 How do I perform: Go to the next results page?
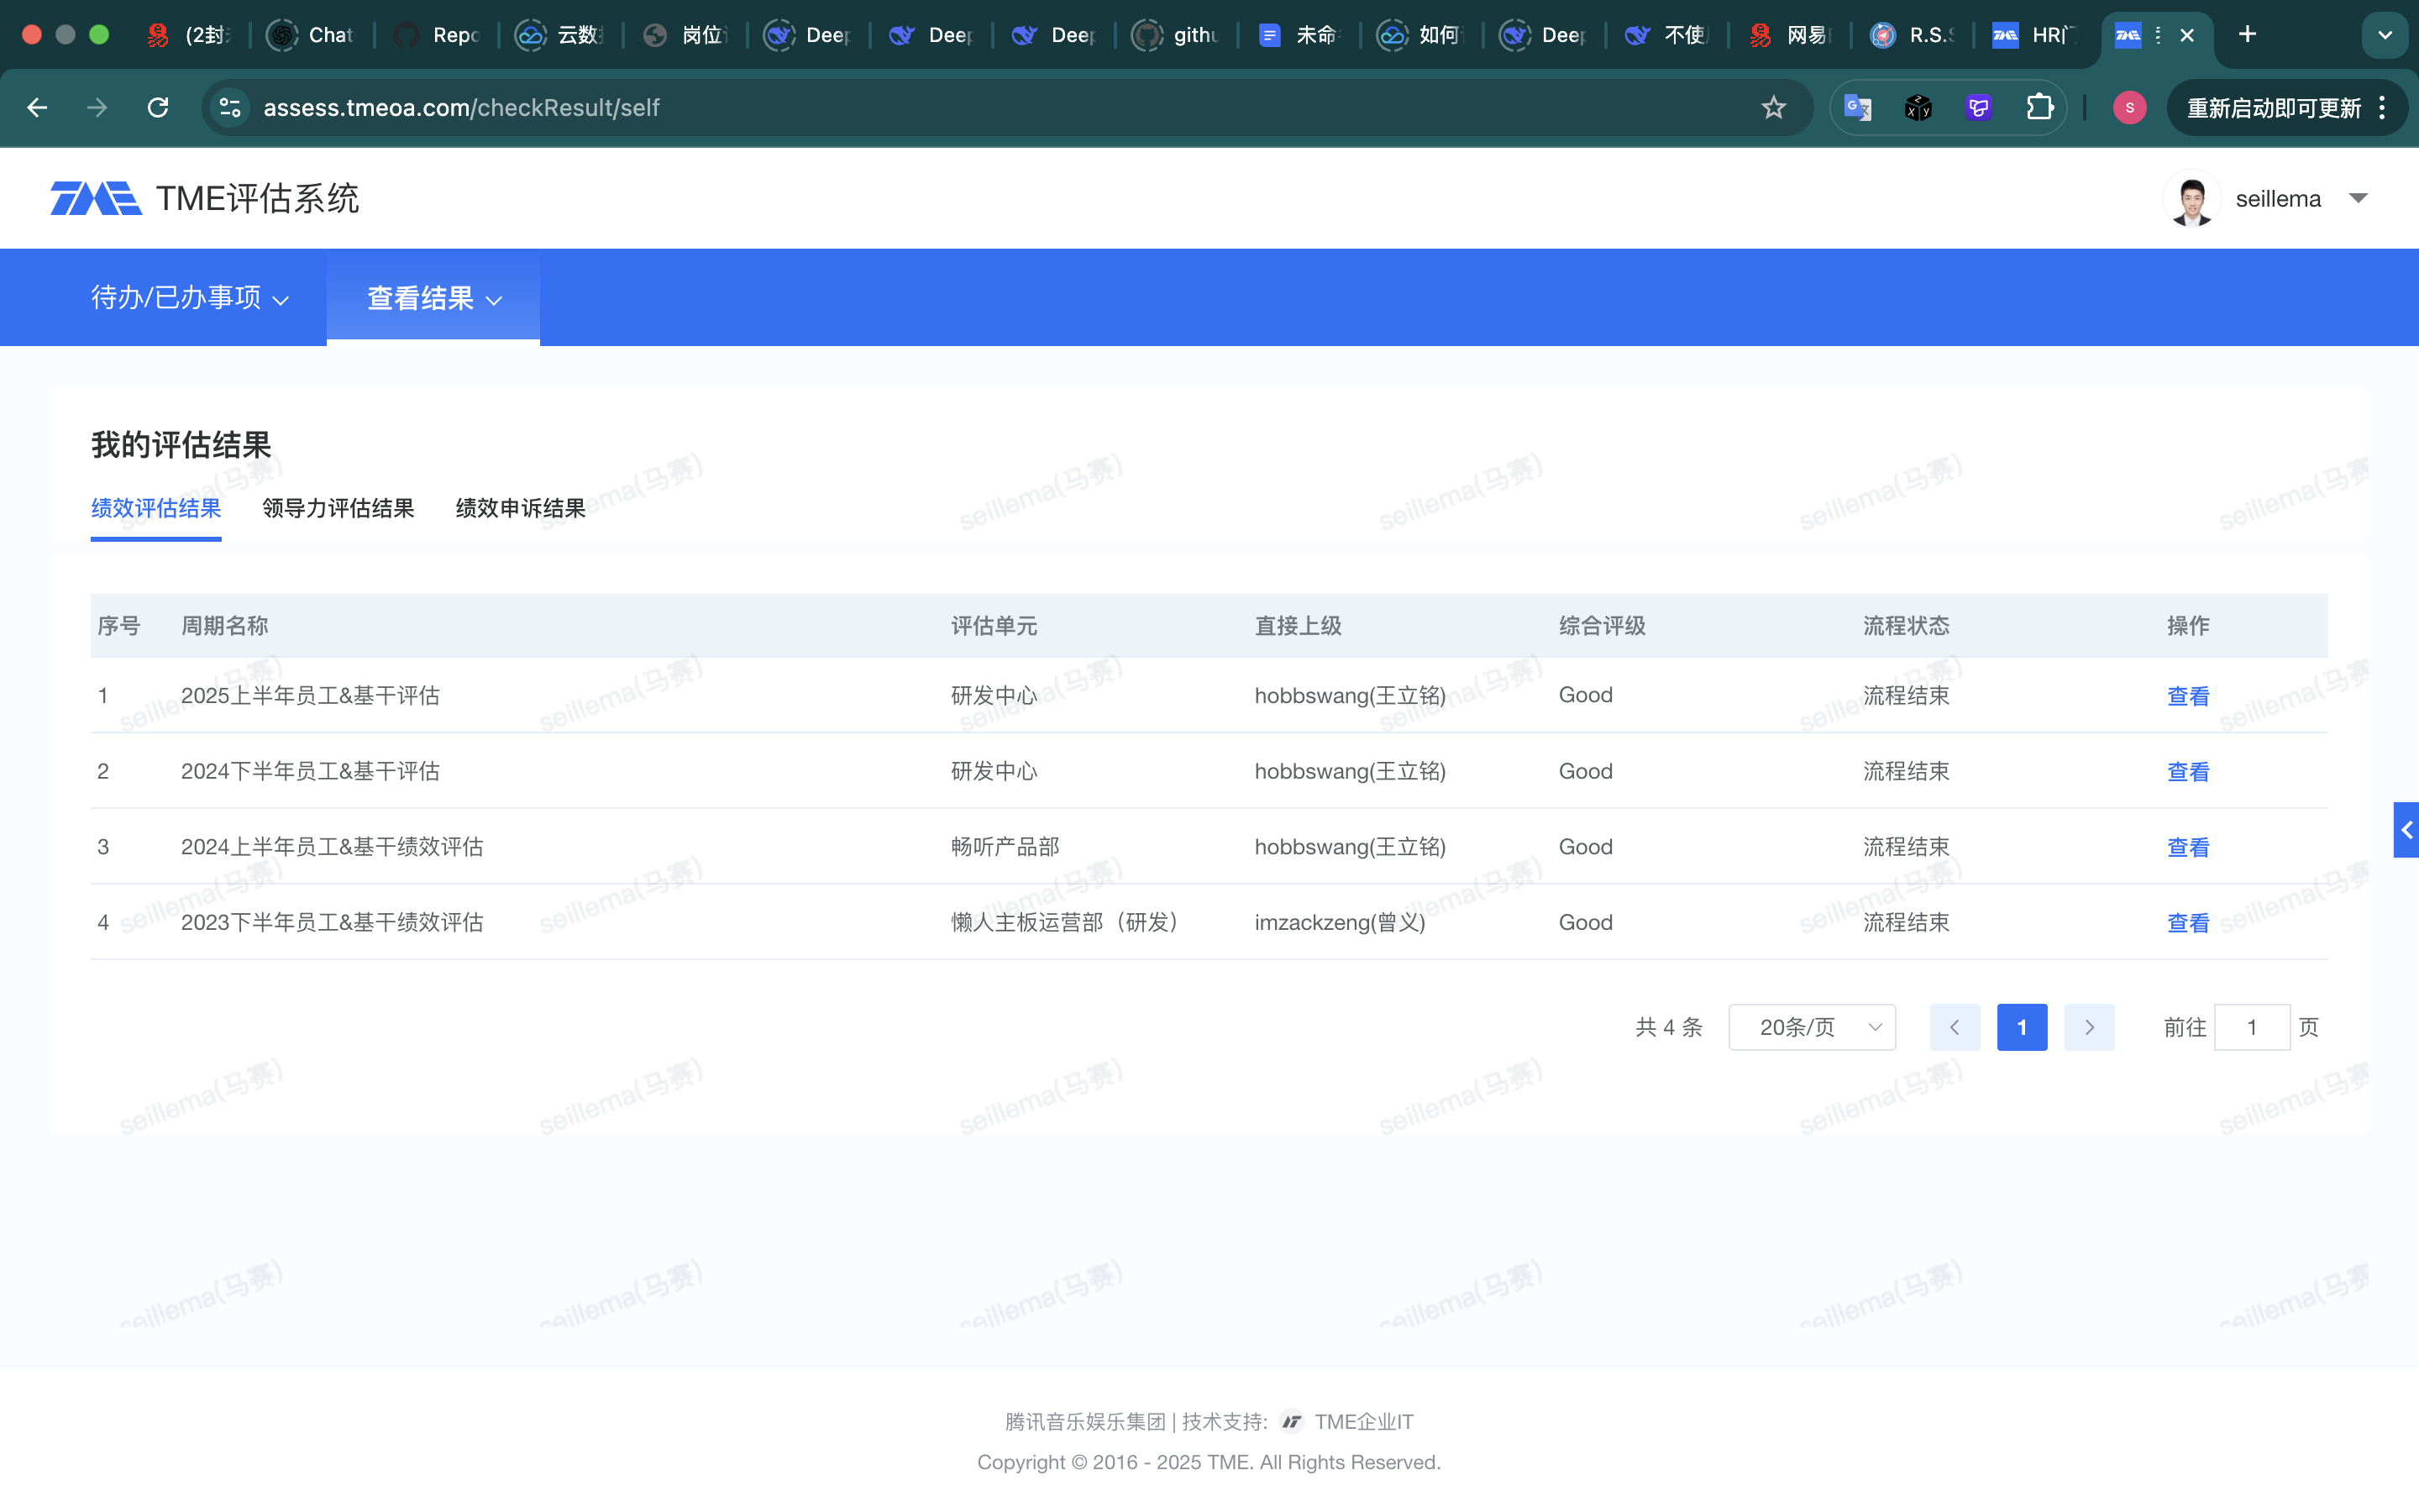[2089, 1027]
